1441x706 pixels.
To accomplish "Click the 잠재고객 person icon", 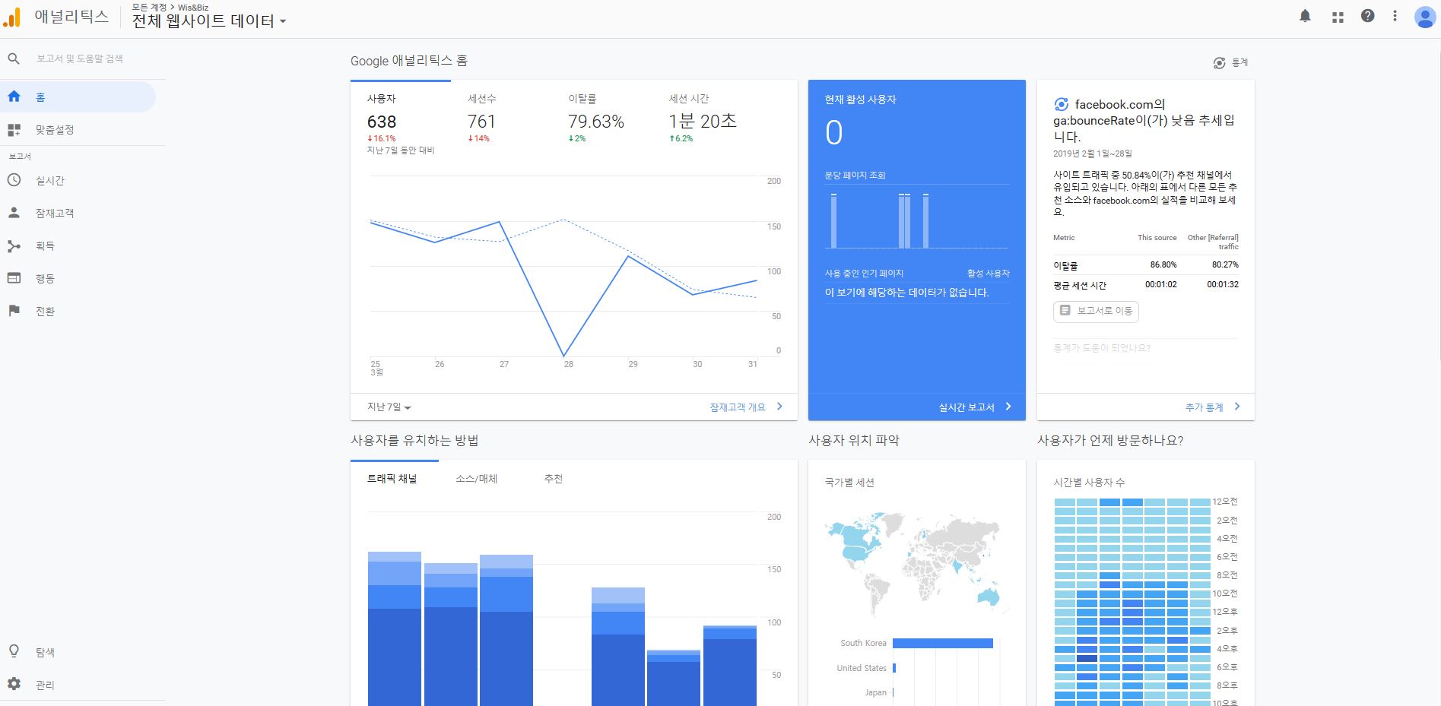I will point(14,213).
